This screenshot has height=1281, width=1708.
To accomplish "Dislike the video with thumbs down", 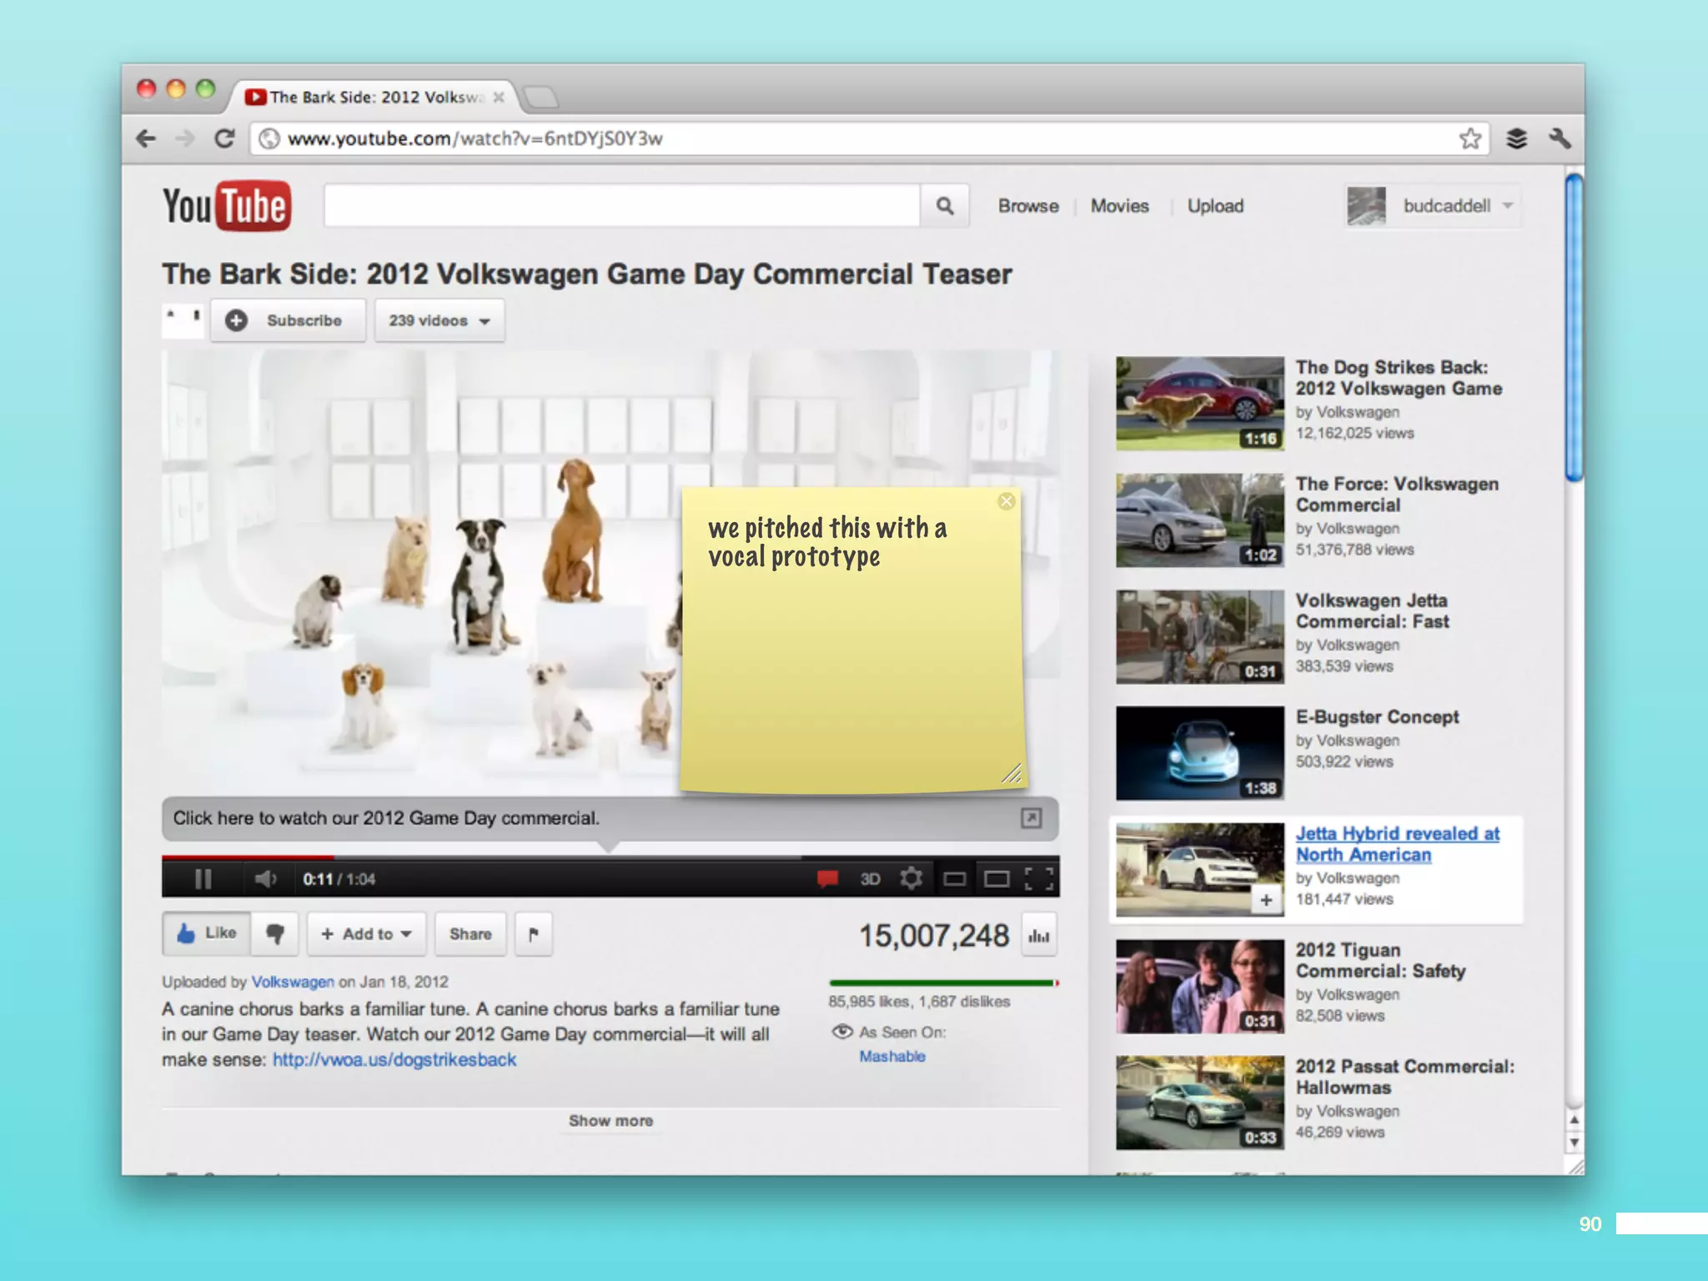I will 275,934.
